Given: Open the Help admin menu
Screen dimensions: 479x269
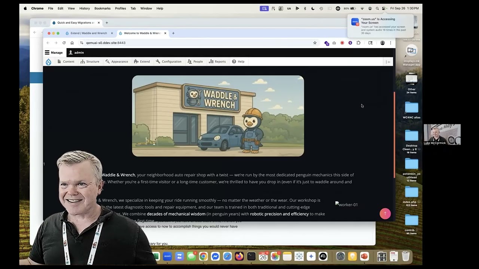Looking at the screenshot, I should (238, 62).
